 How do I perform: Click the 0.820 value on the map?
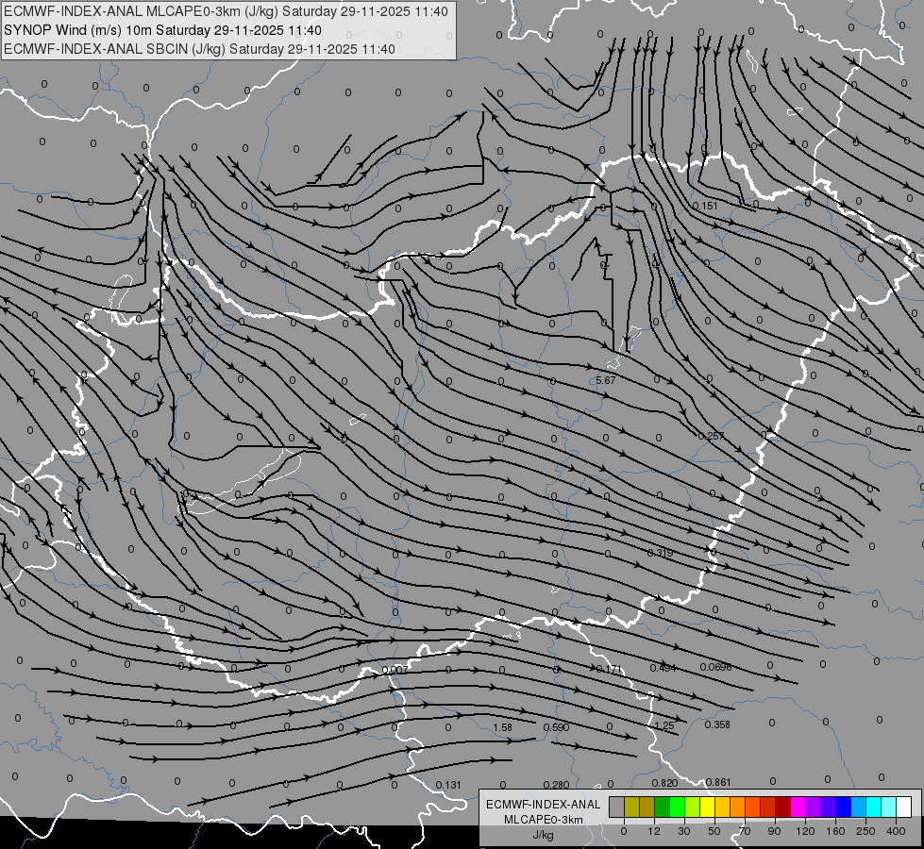coord(664,783)
